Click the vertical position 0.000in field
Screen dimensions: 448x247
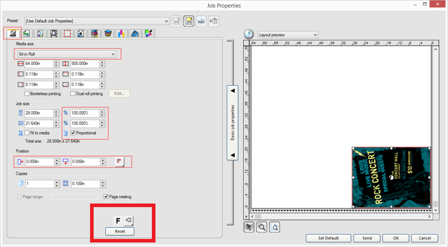[x=86, y=161]
